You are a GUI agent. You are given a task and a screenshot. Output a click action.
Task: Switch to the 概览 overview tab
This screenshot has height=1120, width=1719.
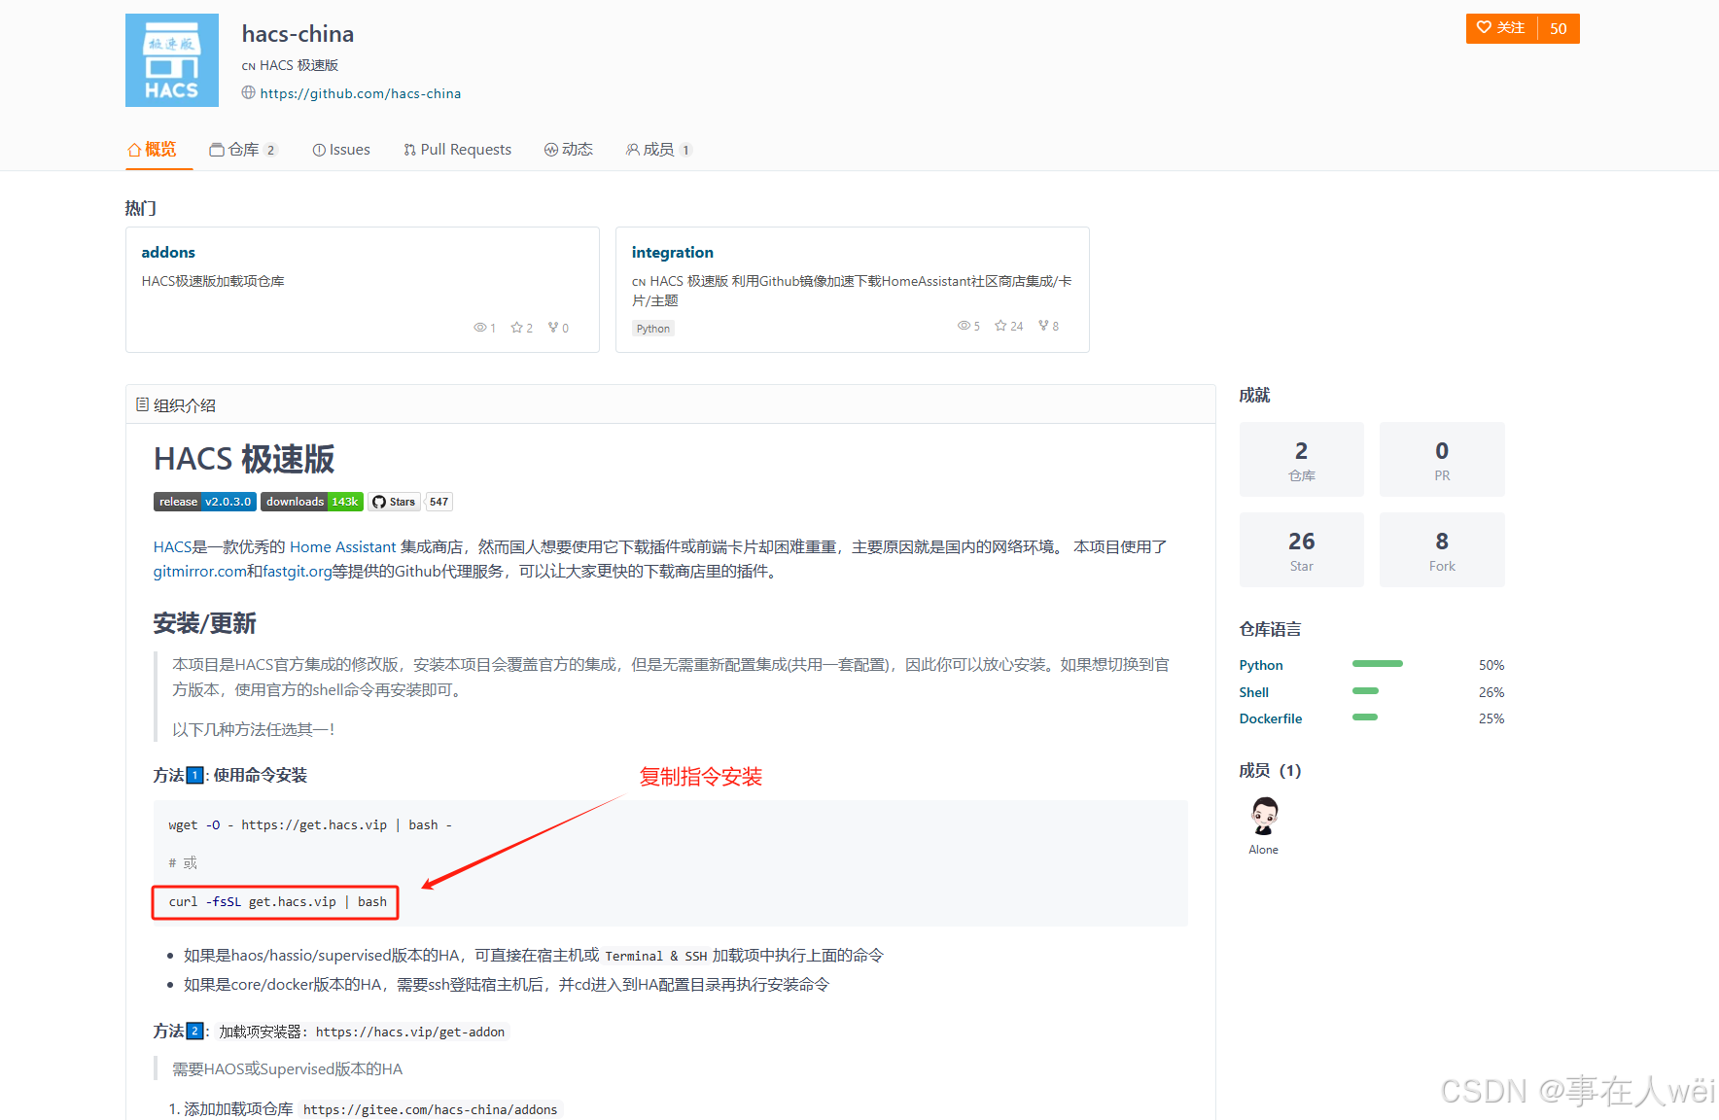click(153, 150)
